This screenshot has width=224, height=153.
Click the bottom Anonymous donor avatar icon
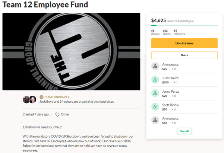coord(155,120)
